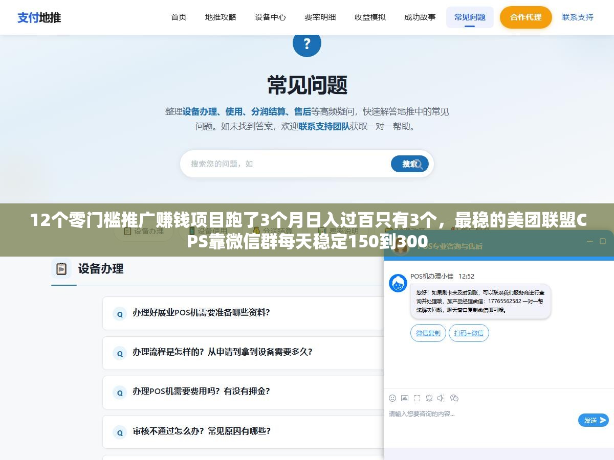Follow the 联系支持团队 link in the intro text
The height and width of the screenshot is (460, 614).
(324, 126)
